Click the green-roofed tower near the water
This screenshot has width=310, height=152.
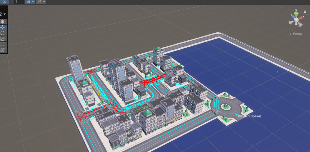click(158, 56)
